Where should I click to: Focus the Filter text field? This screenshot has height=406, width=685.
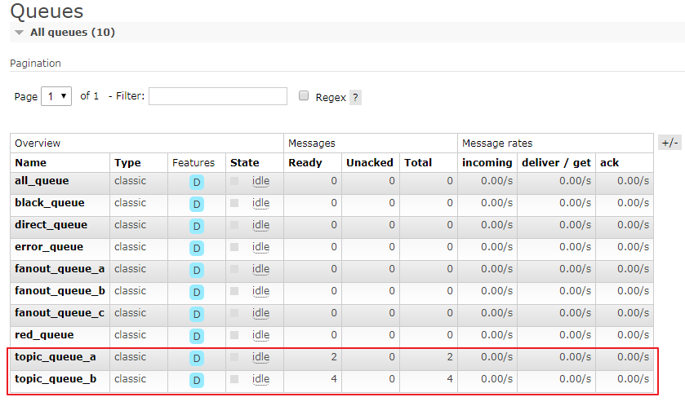click(x=218, y=96)
